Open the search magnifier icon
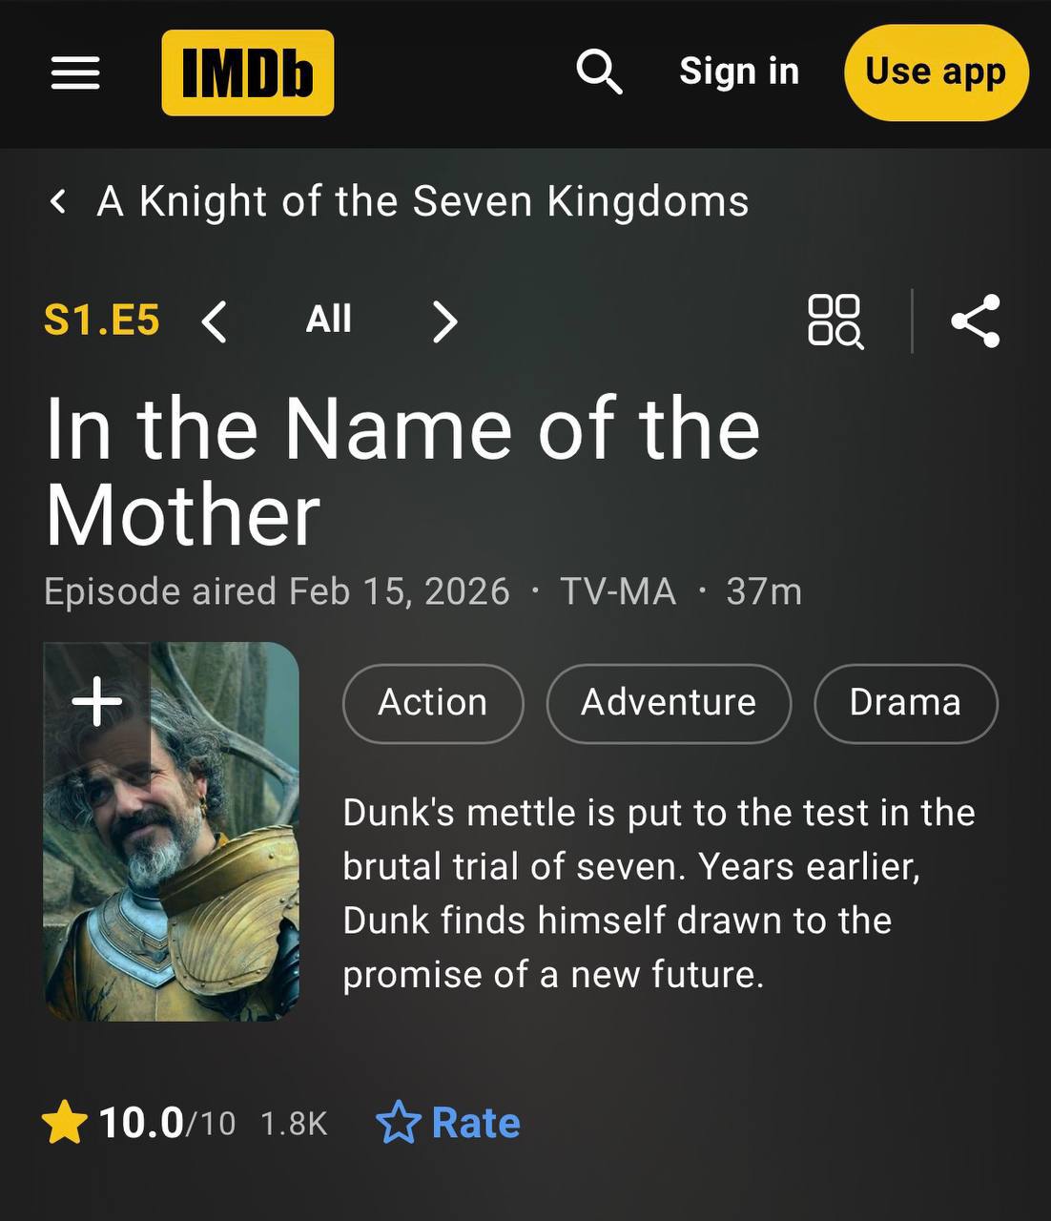Screen dimensions: 1051x1221 click(599, 72)
